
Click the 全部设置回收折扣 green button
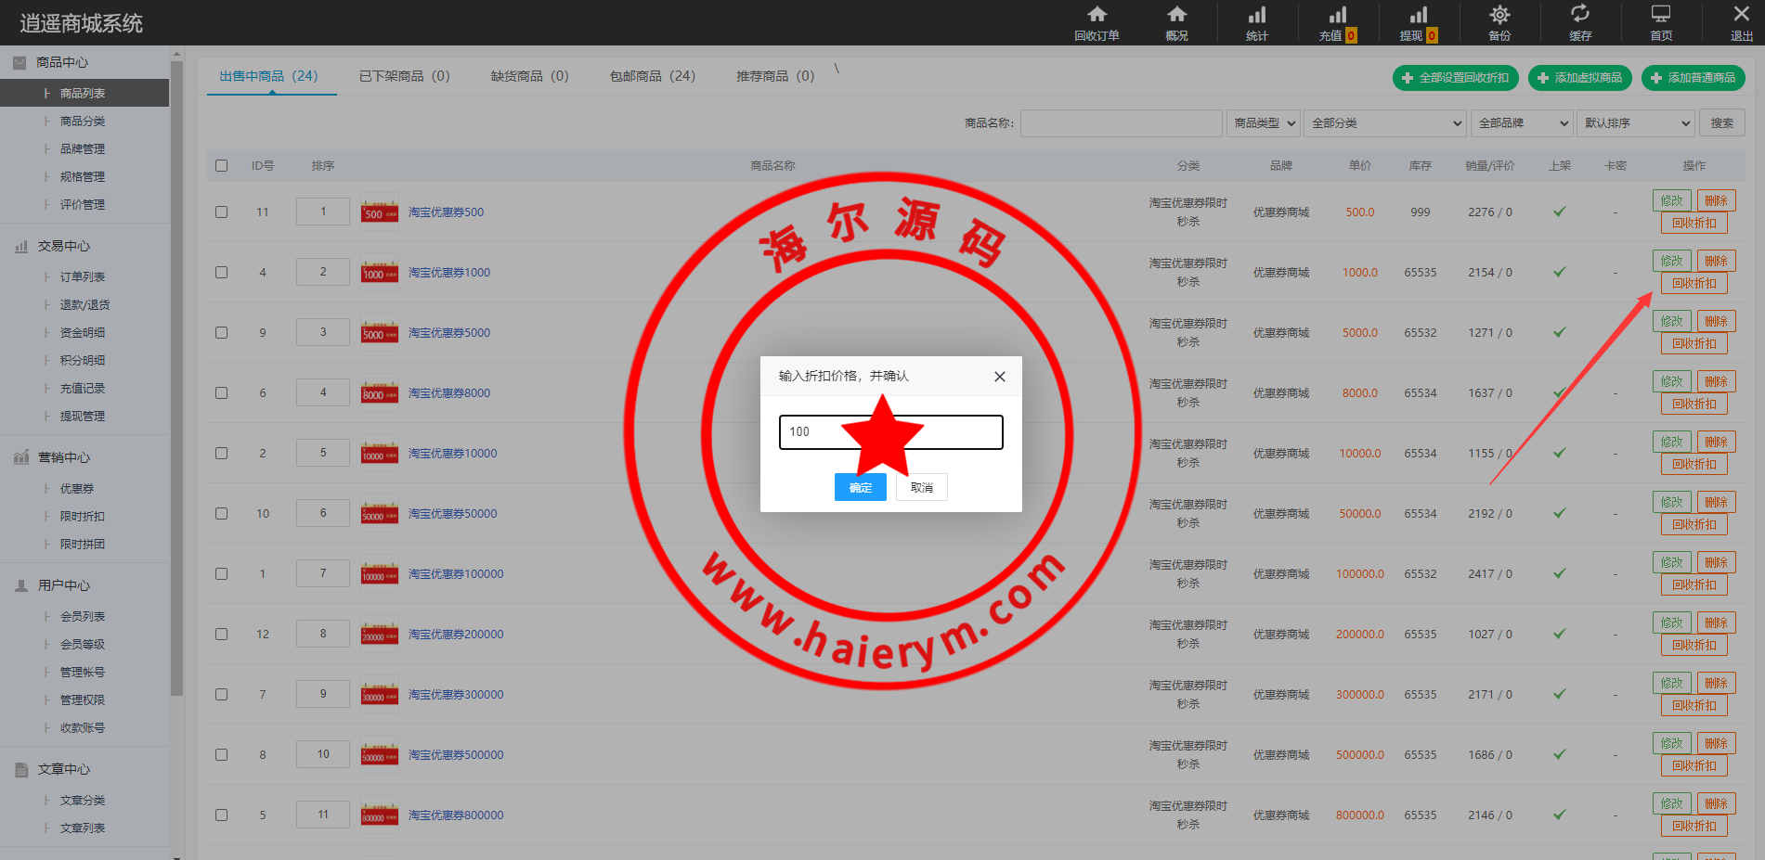[1455, 78]
